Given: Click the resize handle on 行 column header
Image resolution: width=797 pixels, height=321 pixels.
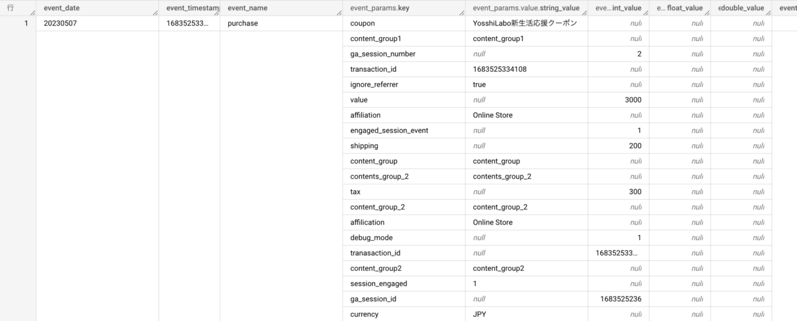Looking at the screenshot, I should 32,12.
